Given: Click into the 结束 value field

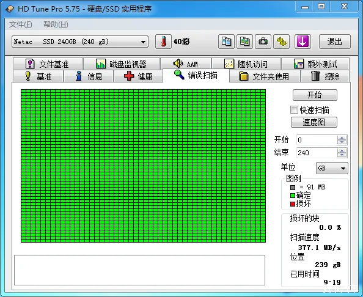Looking at the screenshot, I should coord(317,153).
